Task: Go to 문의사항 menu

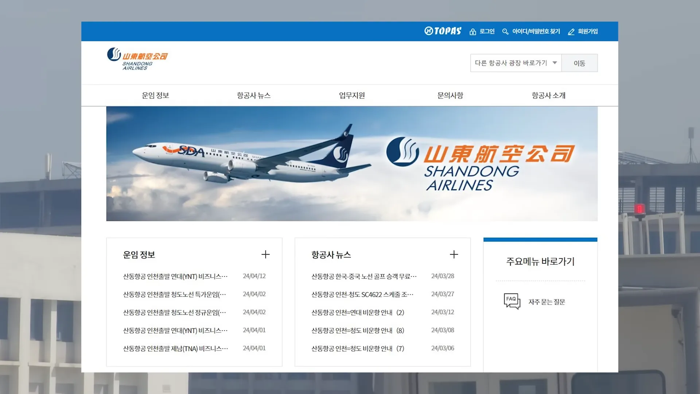Action: click(450, 96)
